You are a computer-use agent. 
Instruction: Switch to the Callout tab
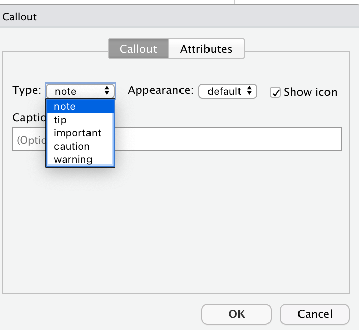(x=138, y=49)
